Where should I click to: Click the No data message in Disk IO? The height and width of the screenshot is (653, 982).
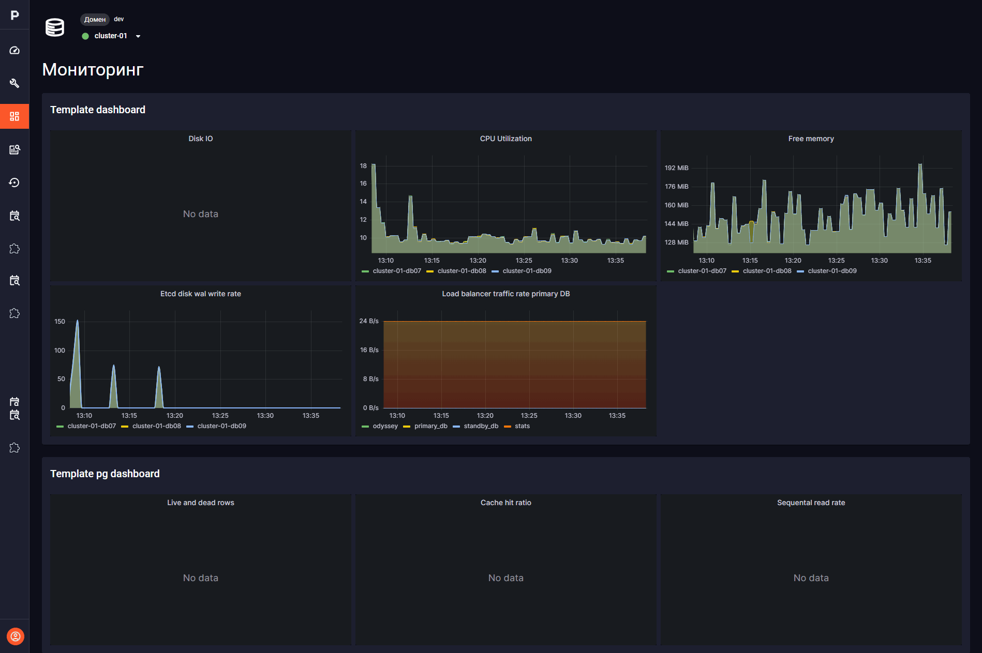click(201, 214)
